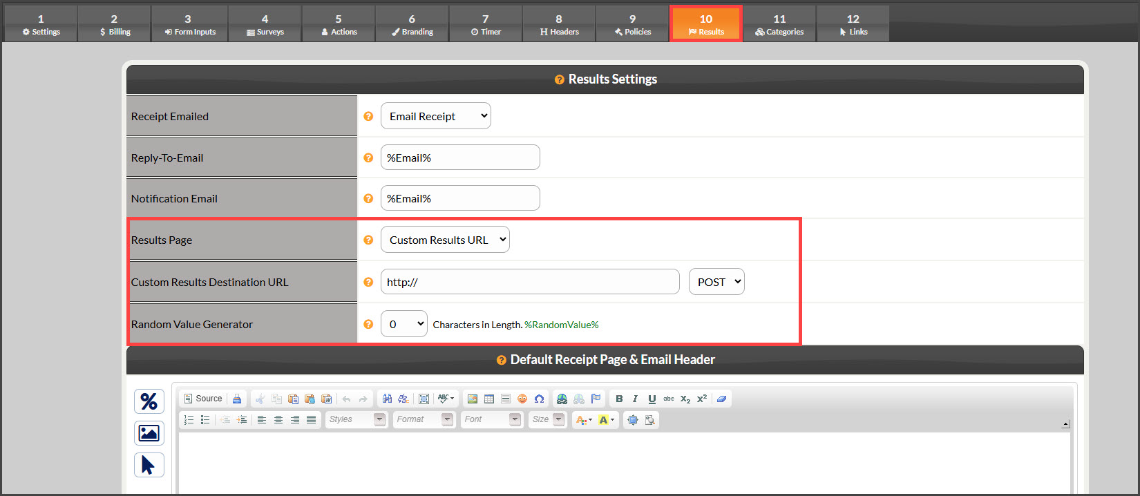Click the Insert Table icon
Viewport: 1140px width, 496px height.
click(489, 399)
